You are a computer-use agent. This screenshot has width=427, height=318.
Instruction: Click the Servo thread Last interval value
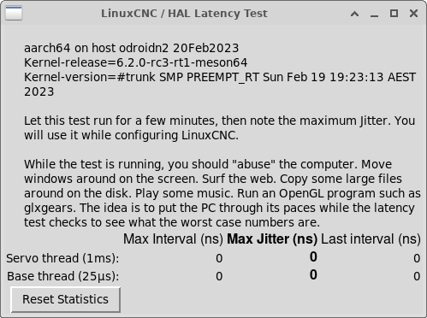pos(417,258)
